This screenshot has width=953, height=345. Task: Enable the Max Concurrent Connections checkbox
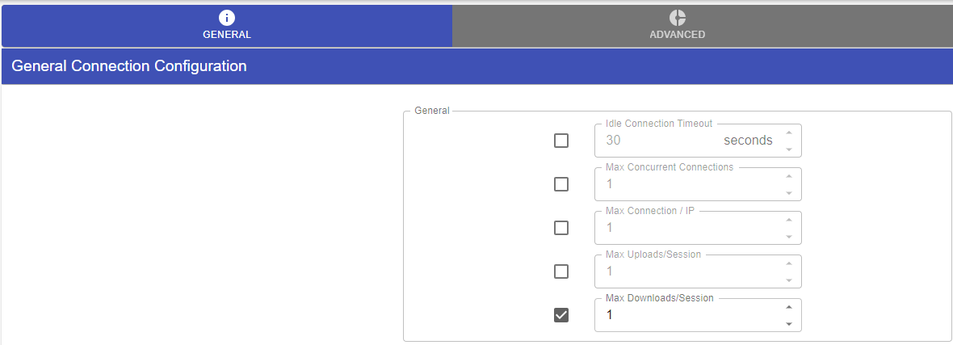point(561,184)
